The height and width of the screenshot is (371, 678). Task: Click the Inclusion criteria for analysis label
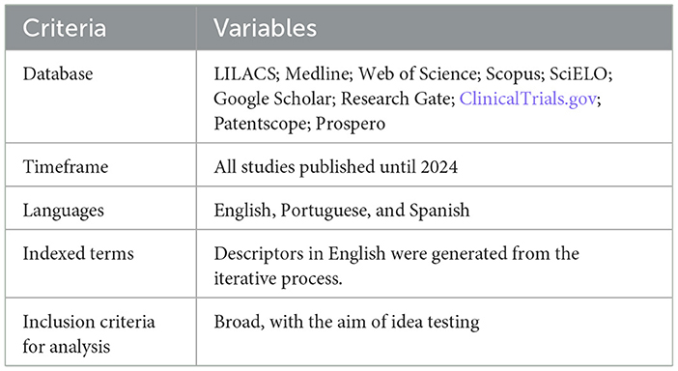[x=89, y=334]
